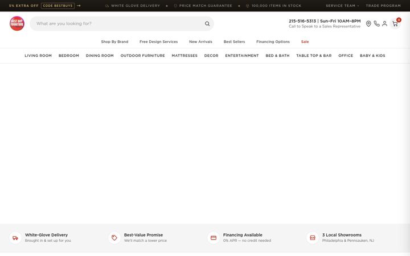The width and height of the screenshot is (410, 256).
Task: Go to New Arrivals
Action: pyautogui.click(x=200, y=42)
